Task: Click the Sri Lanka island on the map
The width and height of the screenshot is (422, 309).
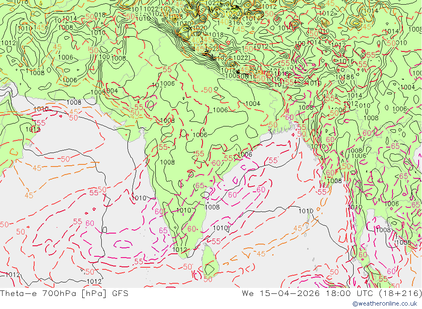Action: pos(210,261)
